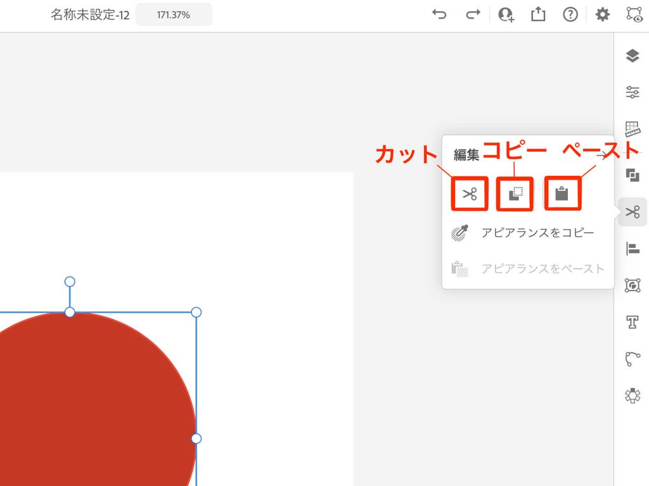The image size is (649, 486).
Task: Open the help question mark icon
Action: (x=570, y=15)
